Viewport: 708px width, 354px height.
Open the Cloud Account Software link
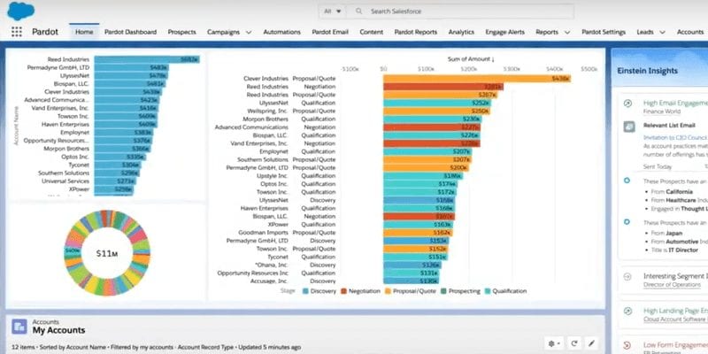(x=675, y=319)
